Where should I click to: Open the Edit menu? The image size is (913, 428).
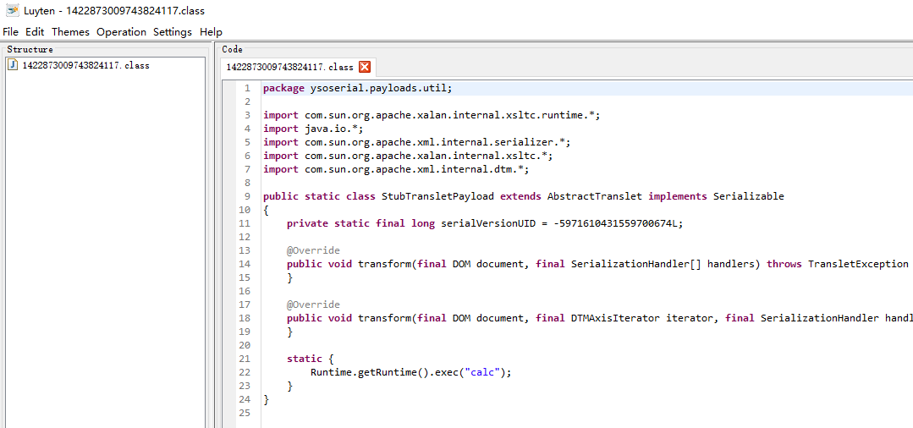35,31
